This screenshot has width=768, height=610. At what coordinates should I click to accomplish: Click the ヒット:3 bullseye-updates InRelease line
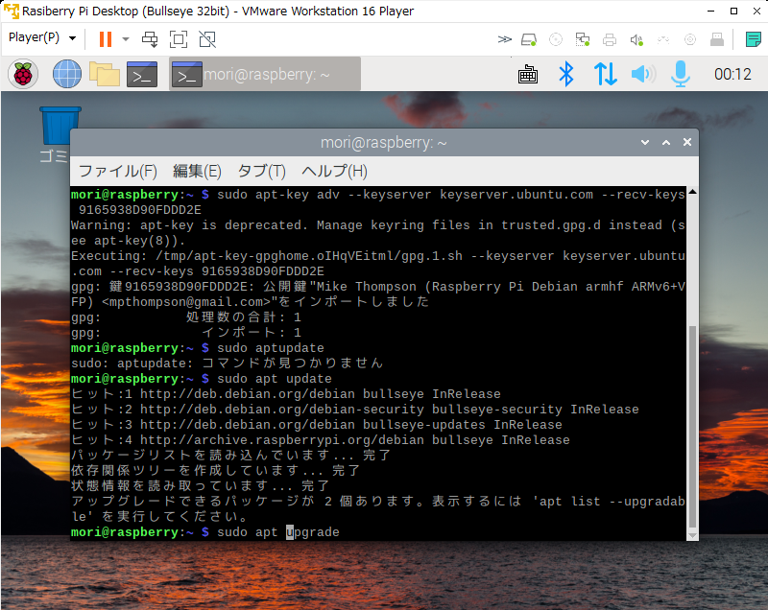317,425
